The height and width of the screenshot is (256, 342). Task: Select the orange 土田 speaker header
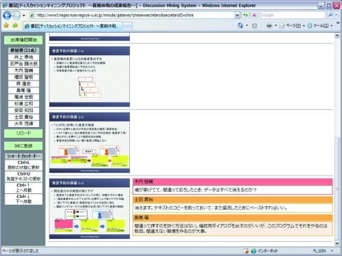[233, 199]
